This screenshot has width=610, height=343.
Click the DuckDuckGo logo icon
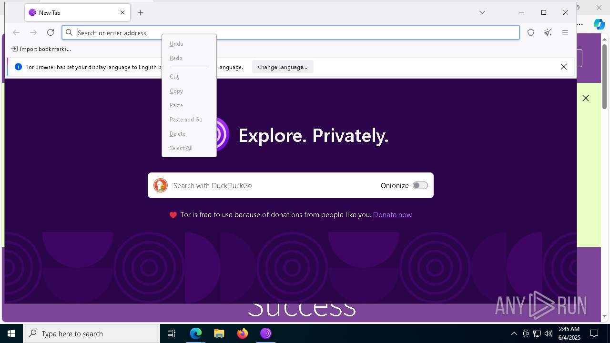tap(161, 185)
